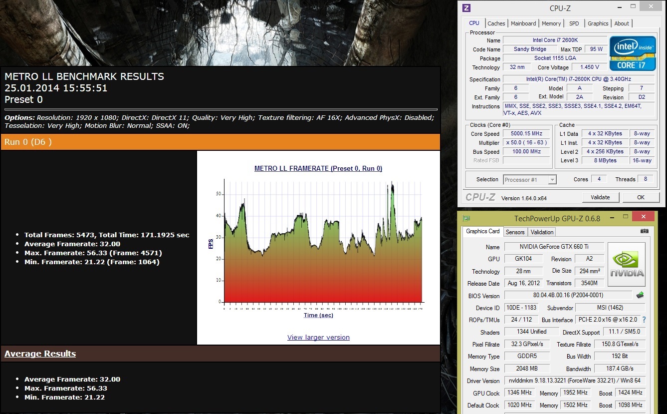The image size is (667, 414).
Task: Click the empty Rated FSB field
Action: 526,161
